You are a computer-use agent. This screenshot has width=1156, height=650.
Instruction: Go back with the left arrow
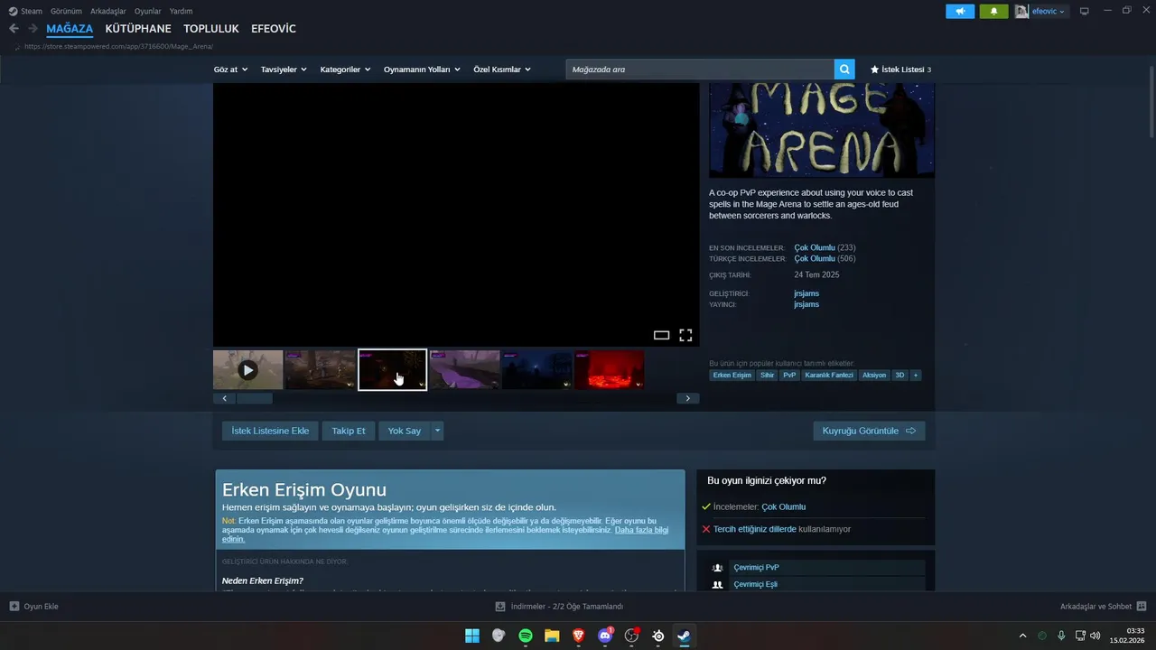coord(14,29)
